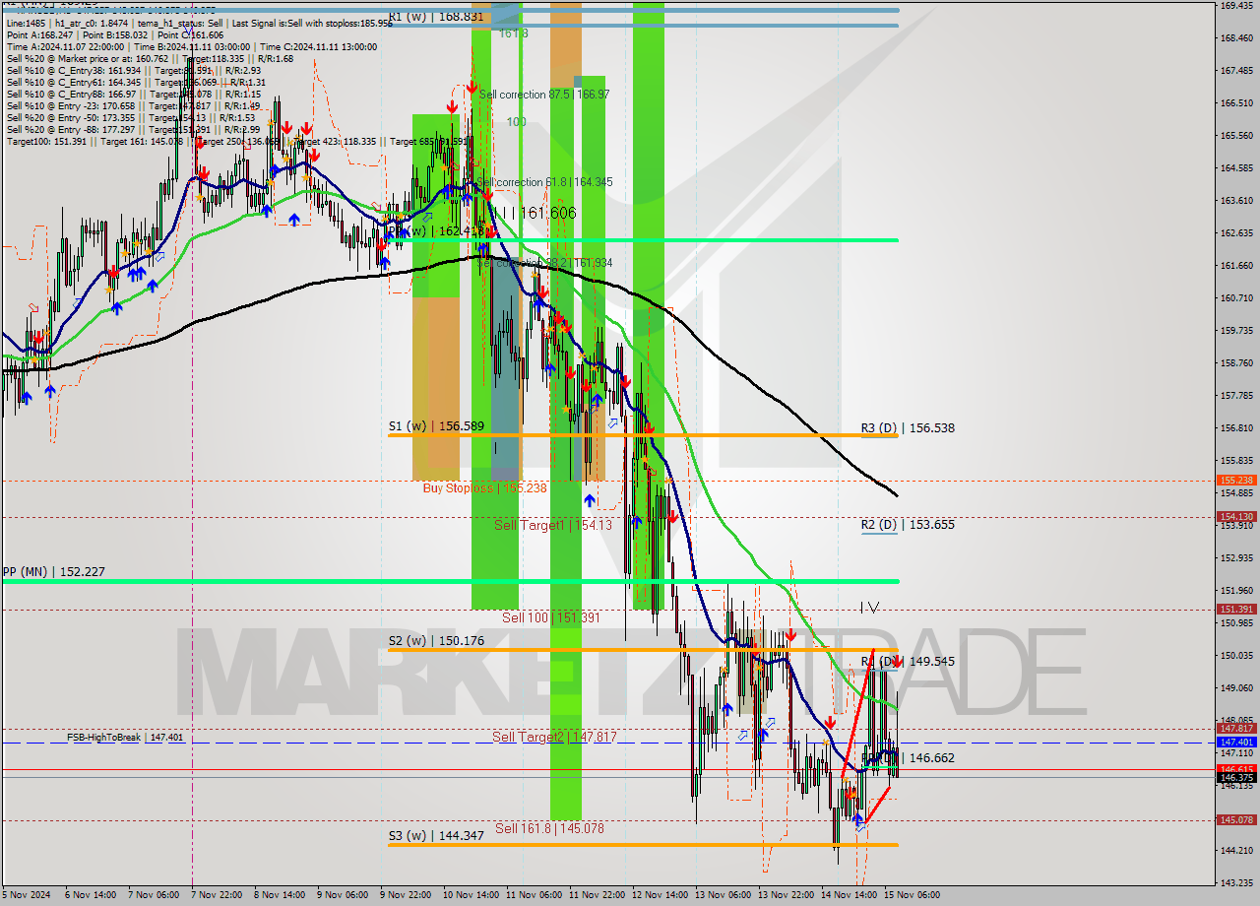This screenshot has width=1260, height=906.
Task: Select the Sell correction 87.5 label
Action: tap(543, 95)
